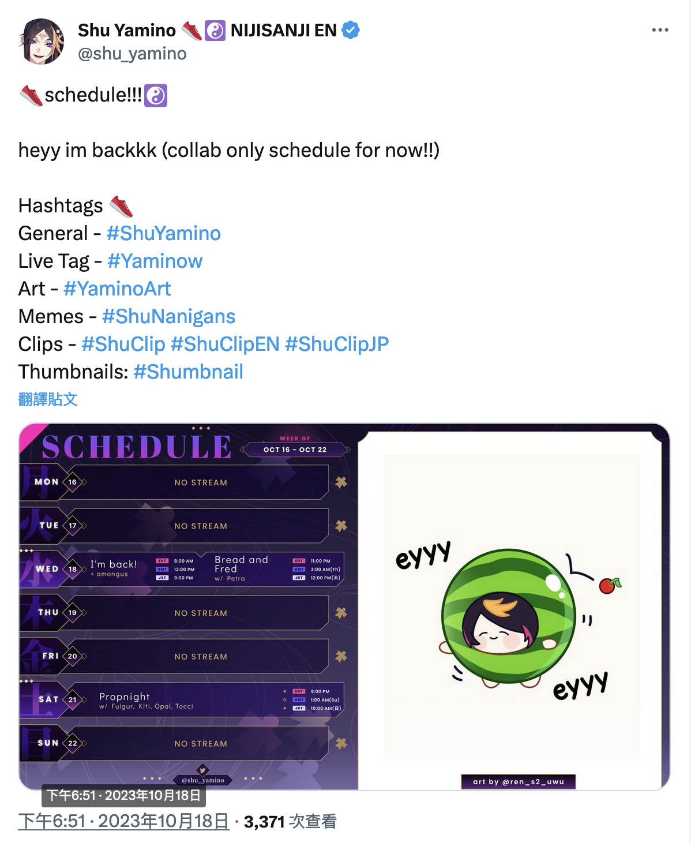Open the #Shumbnail hashtag
The width and height of the screenshot is (691, 846).
pyautogui.click(x=188, y=372)
